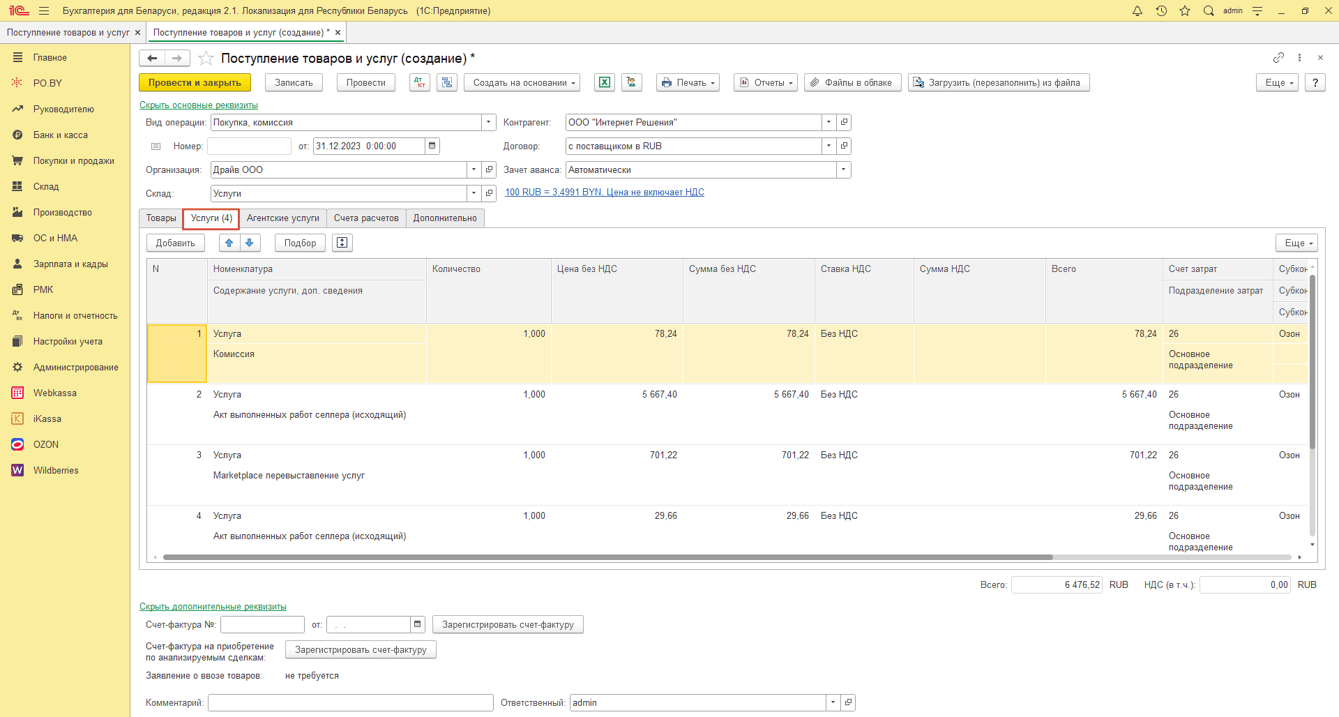Click Скрыть дополнительные реквизиты link
The height and width of the screenshot is (717, 1339).
(x=213, y=607)
